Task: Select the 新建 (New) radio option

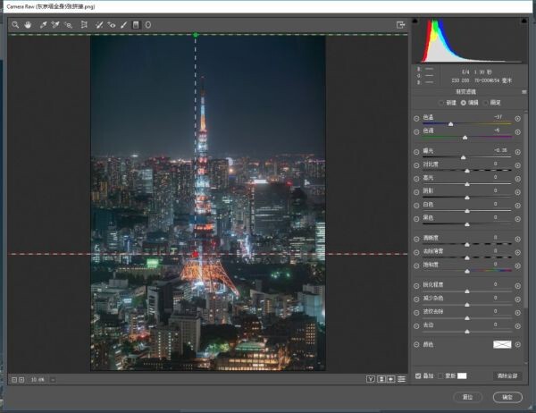Action: (x=441, y=103)
